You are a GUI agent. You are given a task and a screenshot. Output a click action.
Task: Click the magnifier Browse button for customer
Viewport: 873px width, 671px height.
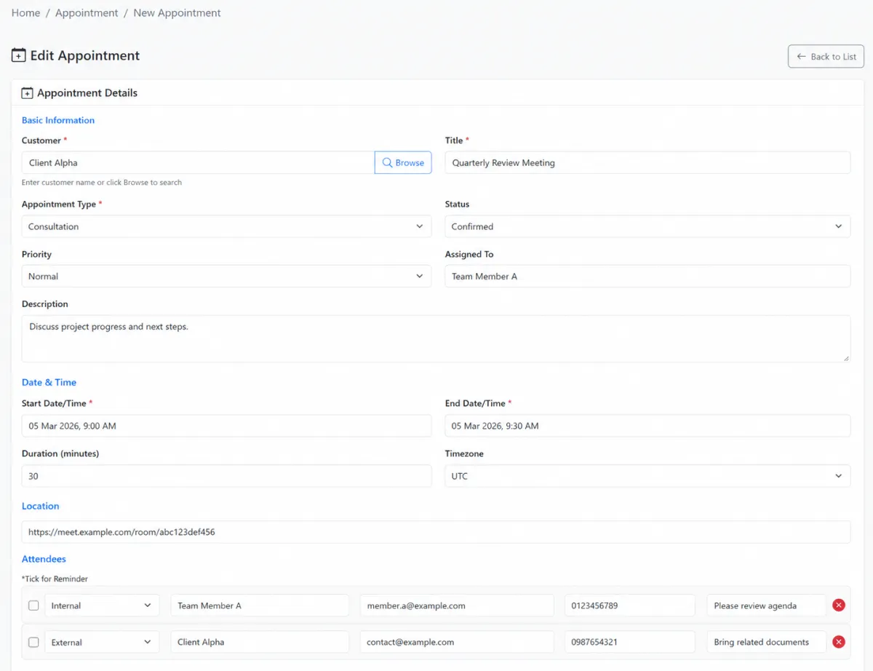(403, 162)
